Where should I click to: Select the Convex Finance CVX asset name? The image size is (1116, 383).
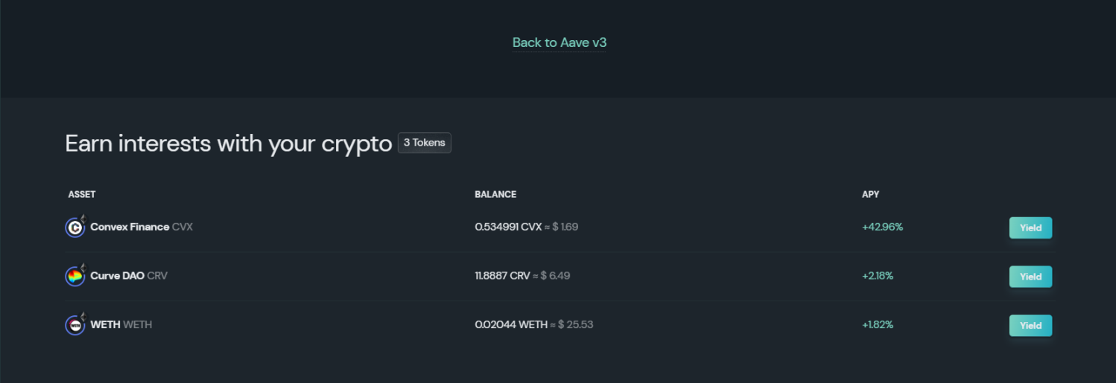142,227
